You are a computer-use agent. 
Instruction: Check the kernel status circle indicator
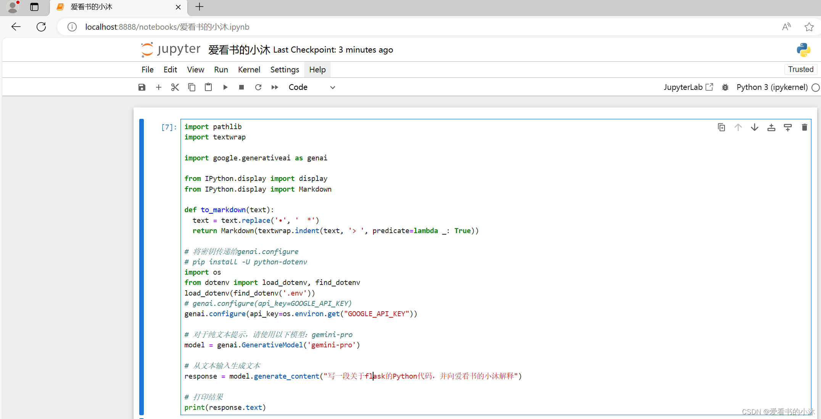pos(816,87)
